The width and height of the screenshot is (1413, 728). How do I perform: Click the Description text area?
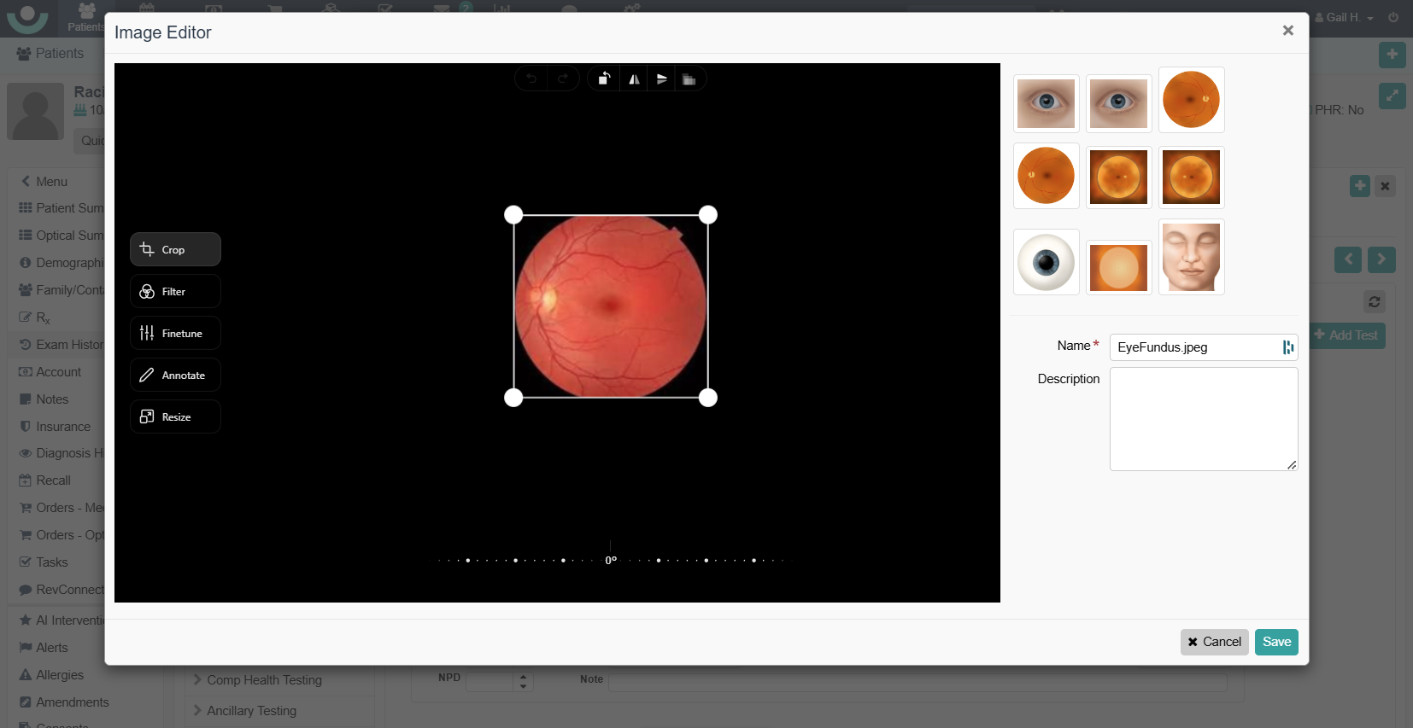point(1204,419)
